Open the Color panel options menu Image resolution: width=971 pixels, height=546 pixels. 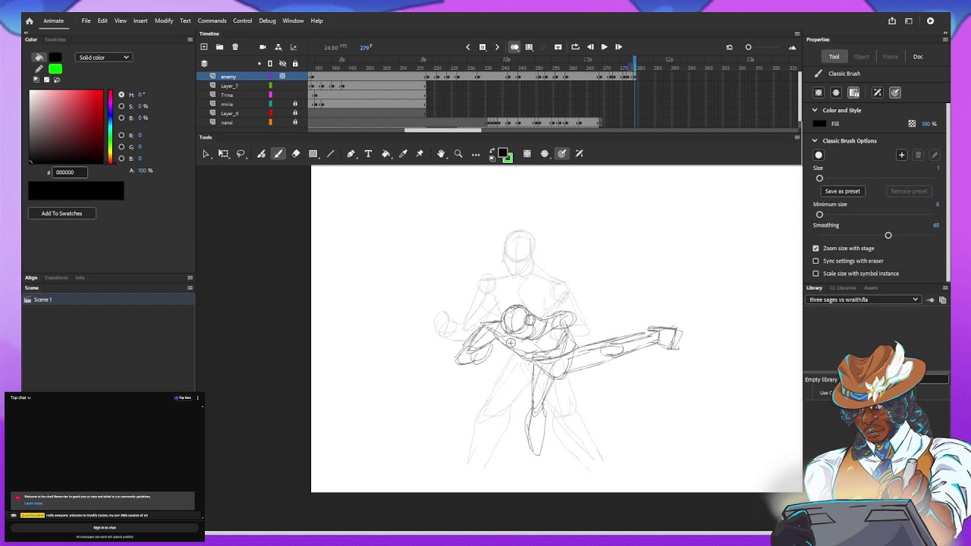point(190,39)
